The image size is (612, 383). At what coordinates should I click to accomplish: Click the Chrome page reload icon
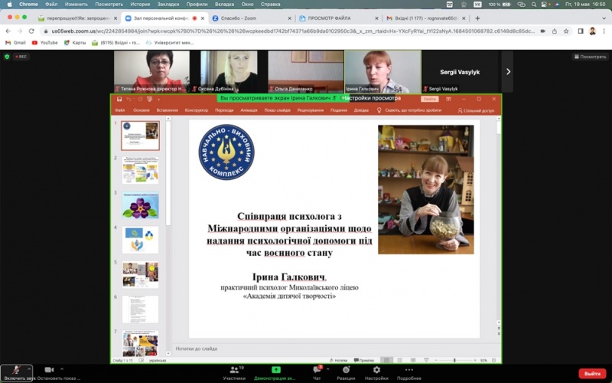click(x=36, y=31)
